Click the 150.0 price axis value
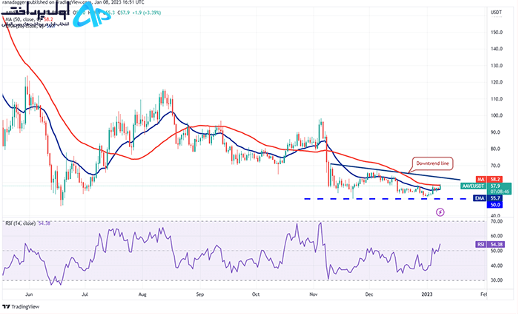 [497, 33]
